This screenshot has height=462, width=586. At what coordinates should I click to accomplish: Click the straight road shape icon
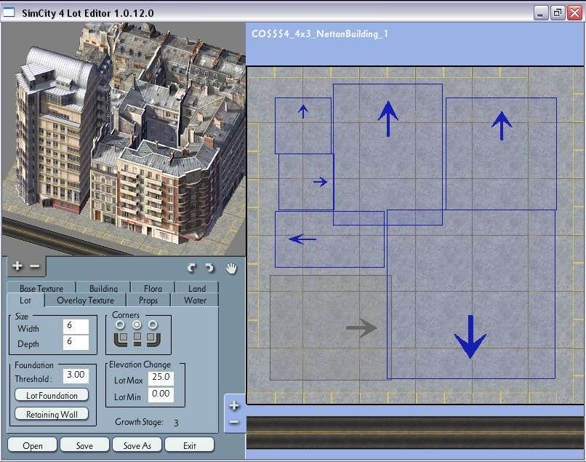tap(137, 339)
